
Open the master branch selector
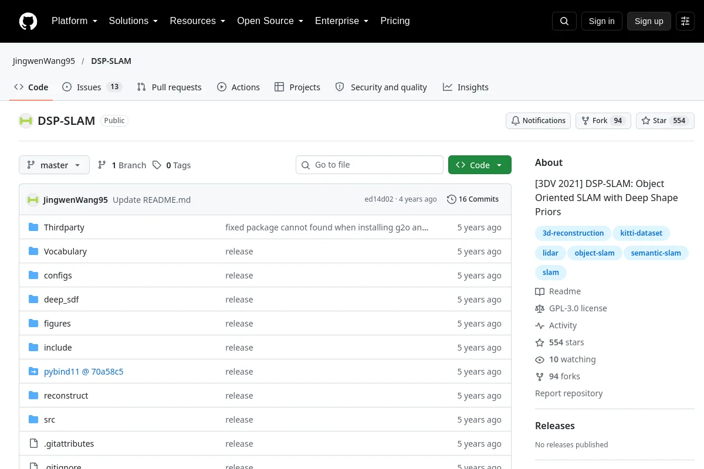click(x=54, y=165)
